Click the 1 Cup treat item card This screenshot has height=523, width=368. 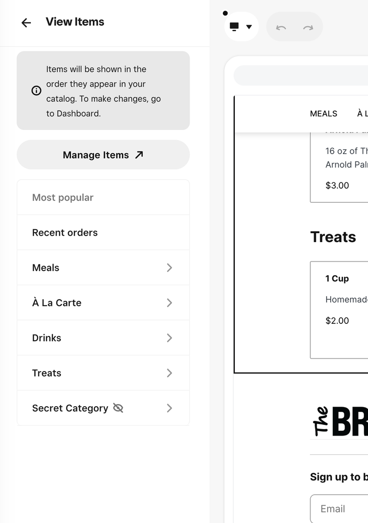click(x=340, y=309)
